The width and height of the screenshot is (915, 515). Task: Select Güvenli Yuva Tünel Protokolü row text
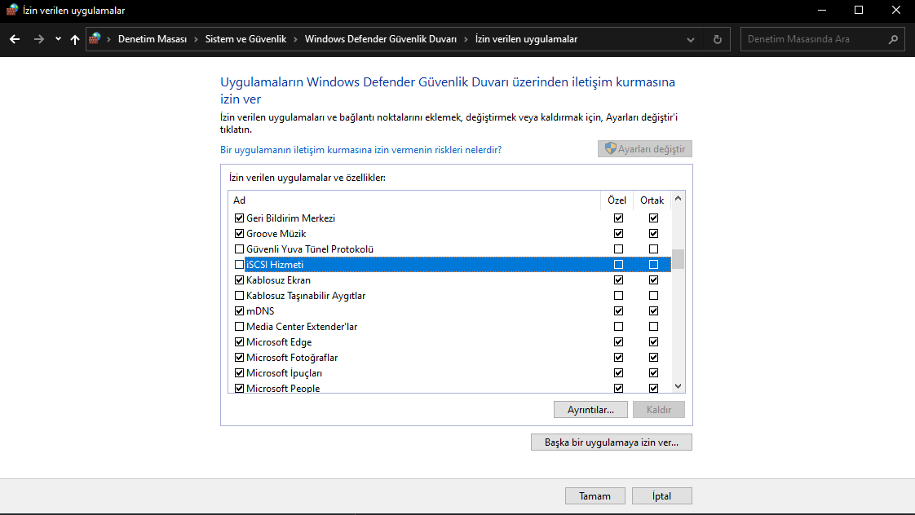pyautogui.click(x=310, y=249)
